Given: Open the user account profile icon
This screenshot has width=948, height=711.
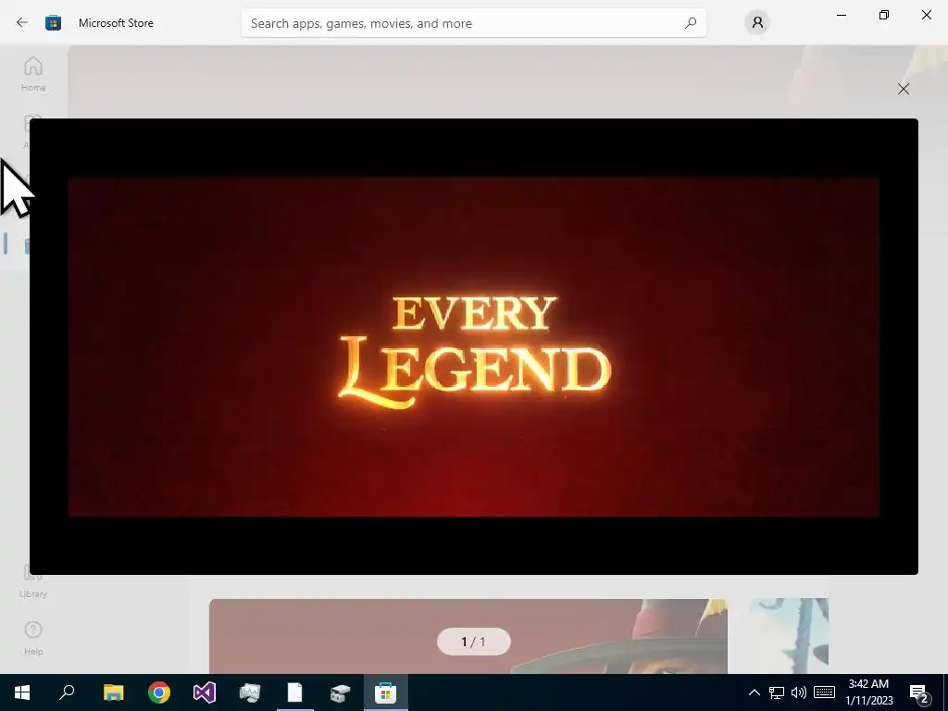Looking at the screenshot, I should 757,23.
